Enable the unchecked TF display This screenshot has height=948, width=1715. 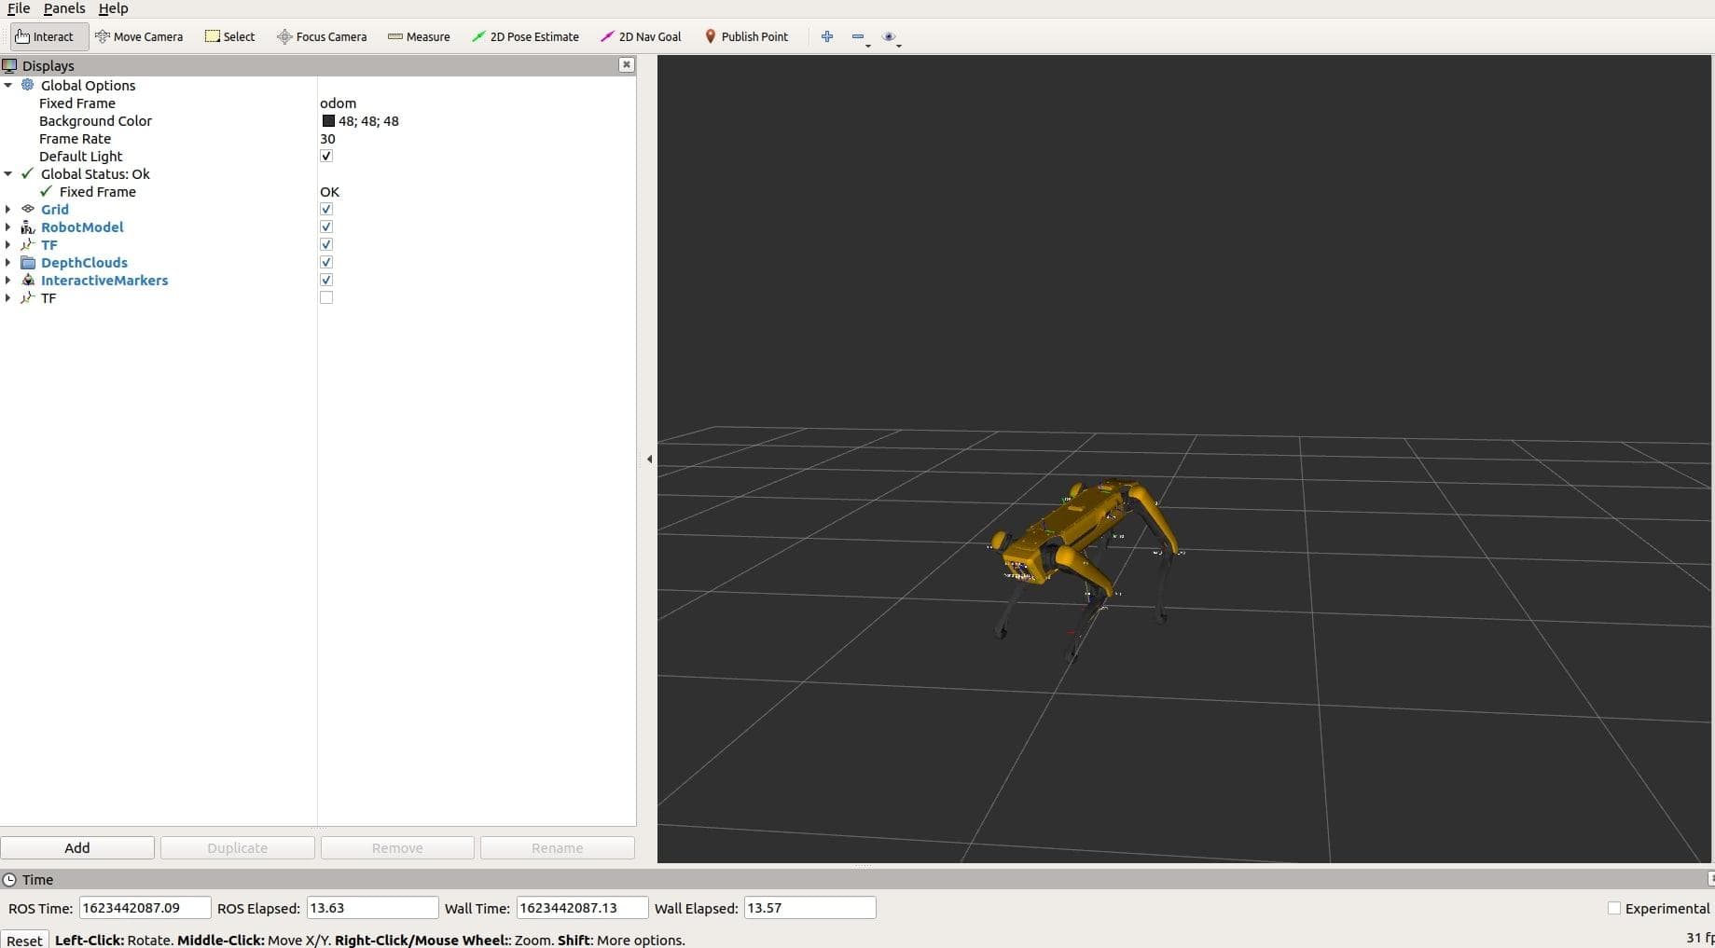click(x=326, y=297)
